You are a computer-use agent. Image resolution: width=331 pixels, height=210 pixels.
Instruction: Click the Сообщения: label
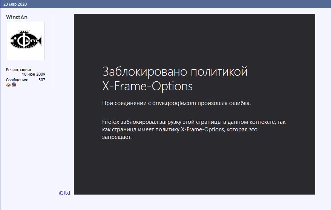[17, 80]
